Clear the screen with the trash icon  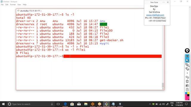[187, 81]
